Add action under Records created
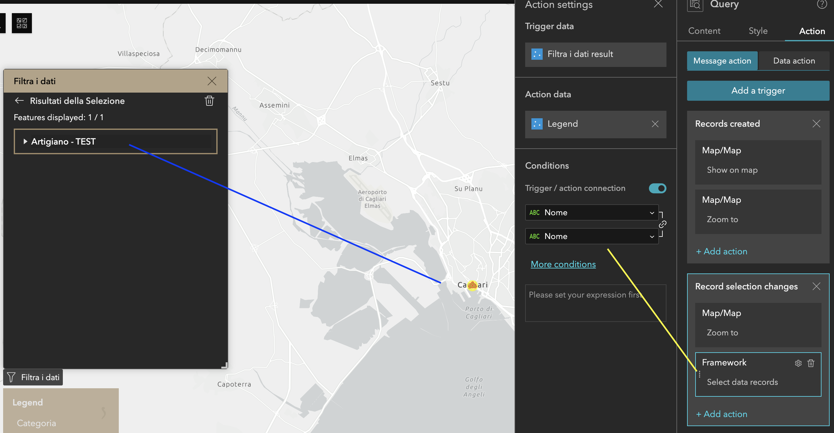 (x=722, y=251)
